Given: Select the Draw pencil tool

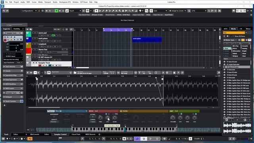Looking at the screenshot, I should (103, 11).
